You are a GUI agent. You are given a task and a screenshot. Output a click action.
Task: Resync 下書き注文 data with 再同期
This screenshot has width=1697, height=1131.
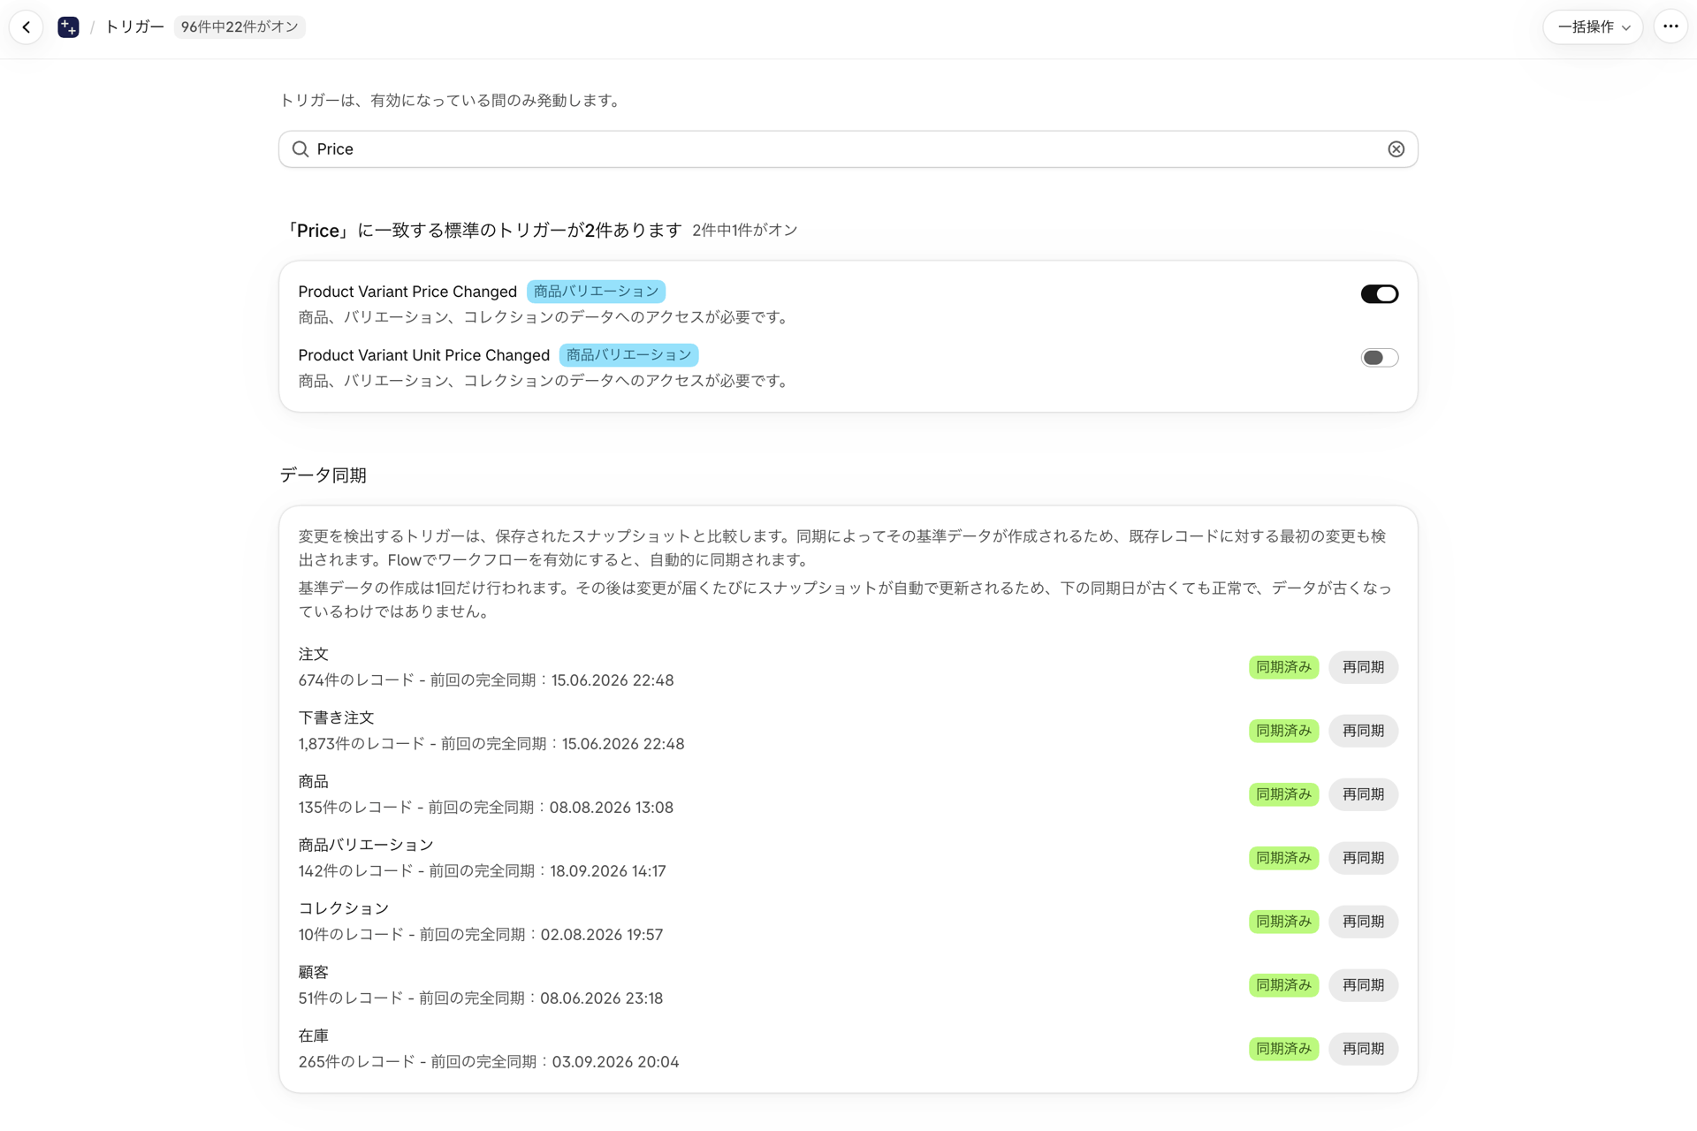coord(1363,731)
